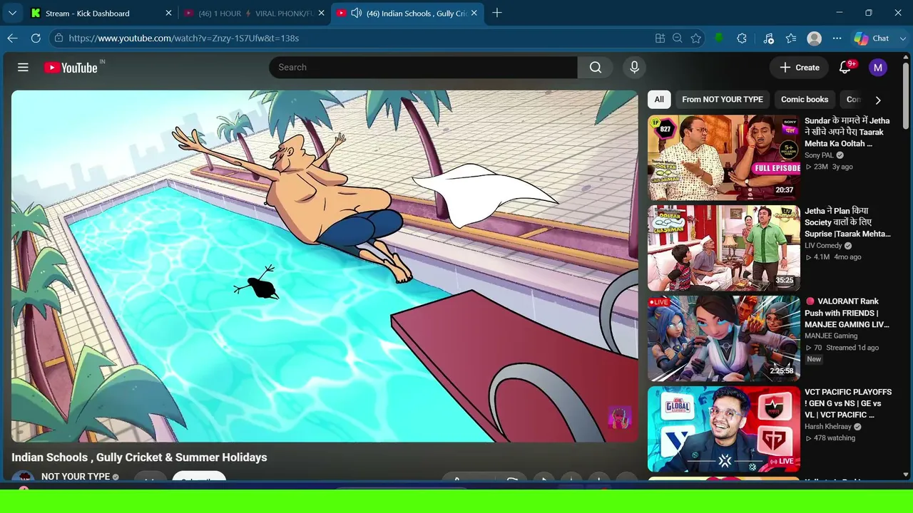Open VALORANT Rank Push video title
The height and width of the screenshot is (513, 913).
point(847,313)
